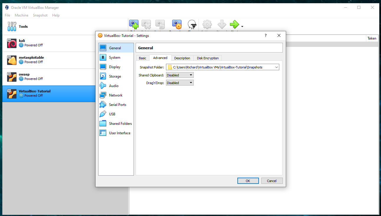381x216 pixels.
Task: Click the General heading in dialog
Action: 146,48
